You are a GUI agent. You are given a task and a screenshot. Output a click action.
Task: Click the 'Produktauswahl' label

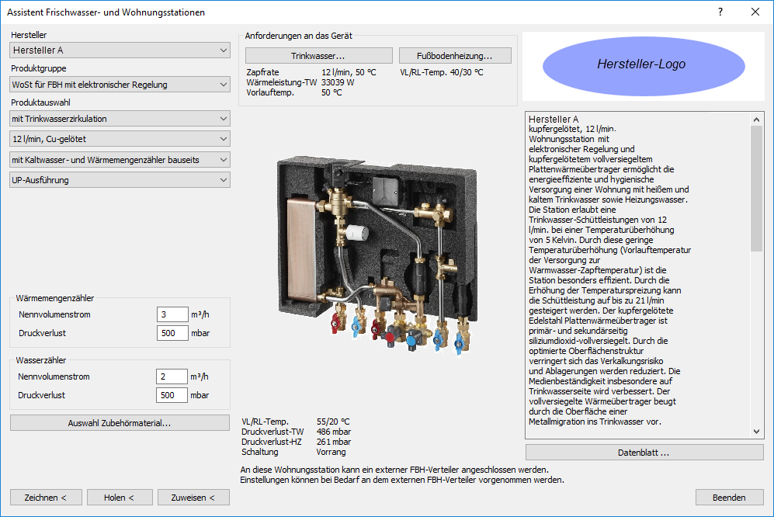click(x=40, y=102)
